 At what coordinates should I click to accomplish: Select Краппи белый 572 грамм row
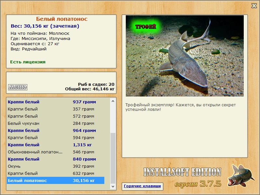[x=56, y=116]
